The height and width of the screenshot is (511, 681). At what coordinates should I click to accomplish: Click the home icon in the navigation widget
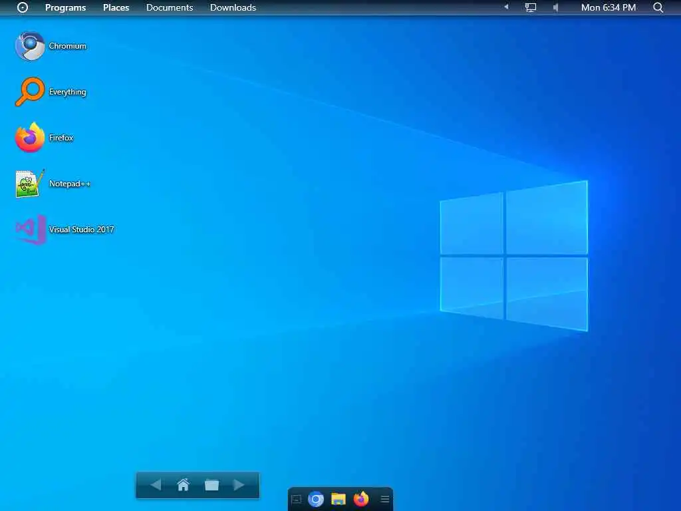[x=184, y=484]
